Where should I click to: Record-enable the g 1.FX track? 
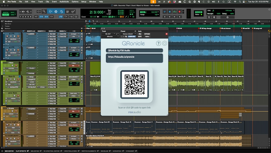pos(7,36)
